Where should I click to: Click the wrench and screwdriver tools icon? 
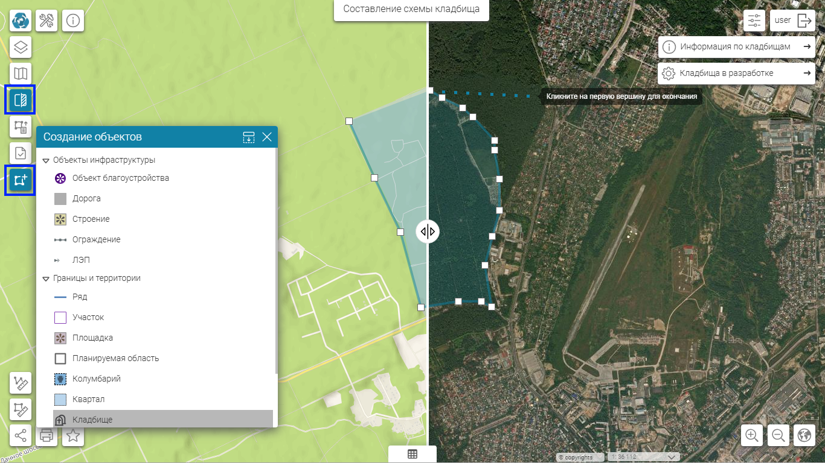pos(47,20)
